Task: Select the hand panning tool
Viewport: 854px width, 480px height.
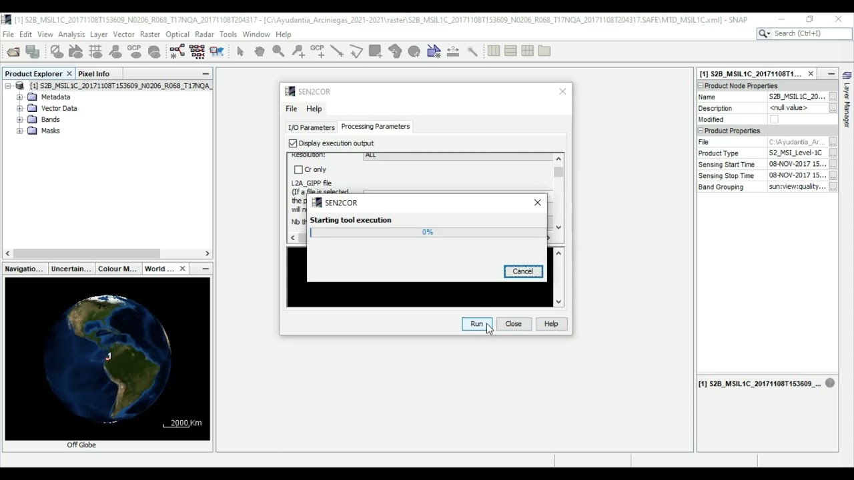Action: tap(260, 51)
